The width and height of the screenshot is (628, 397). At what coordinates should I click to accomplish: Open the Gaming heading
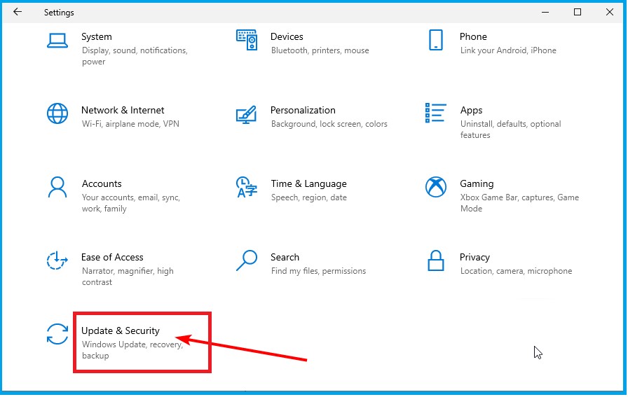(x=477, y=184)
